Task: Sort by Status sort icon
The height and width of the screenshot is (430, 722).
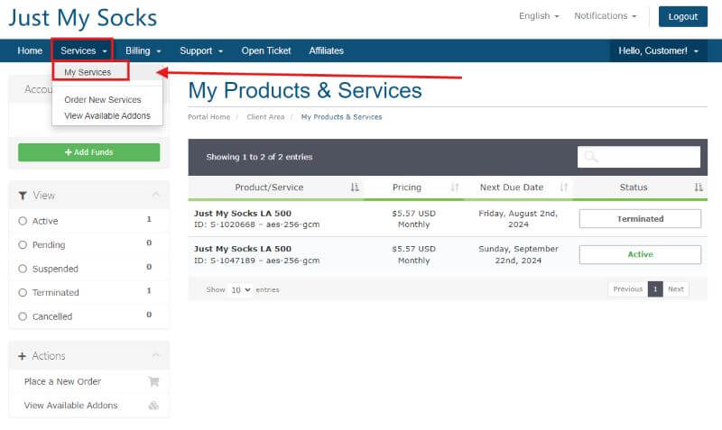Action: click(699, 188)
